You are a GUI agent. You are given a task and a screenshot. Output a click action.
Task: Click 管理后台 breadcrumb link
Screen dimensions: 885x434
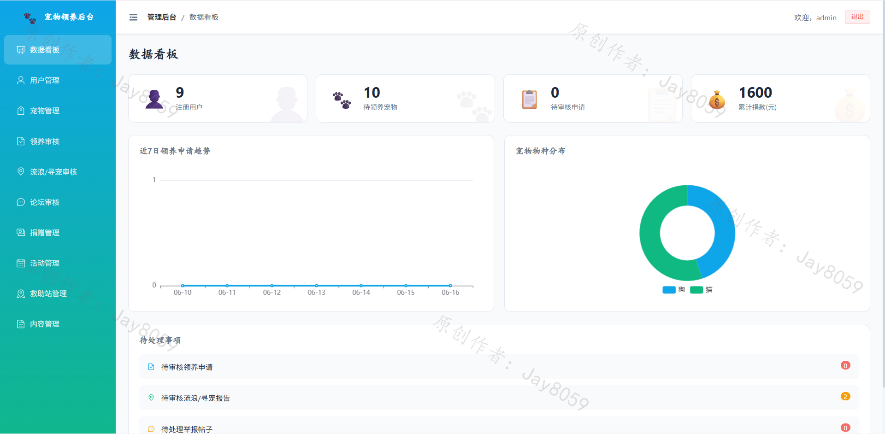click(161, 17)
